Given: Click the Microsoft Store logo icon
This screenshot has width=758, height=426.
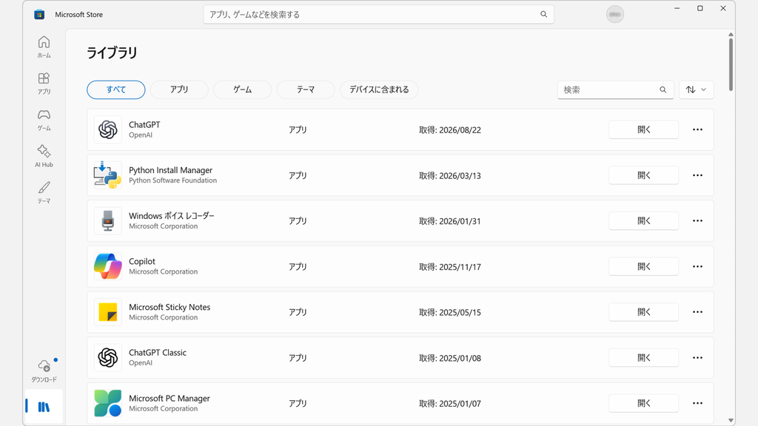Looking at the screenshot, I should pos(40,15).
